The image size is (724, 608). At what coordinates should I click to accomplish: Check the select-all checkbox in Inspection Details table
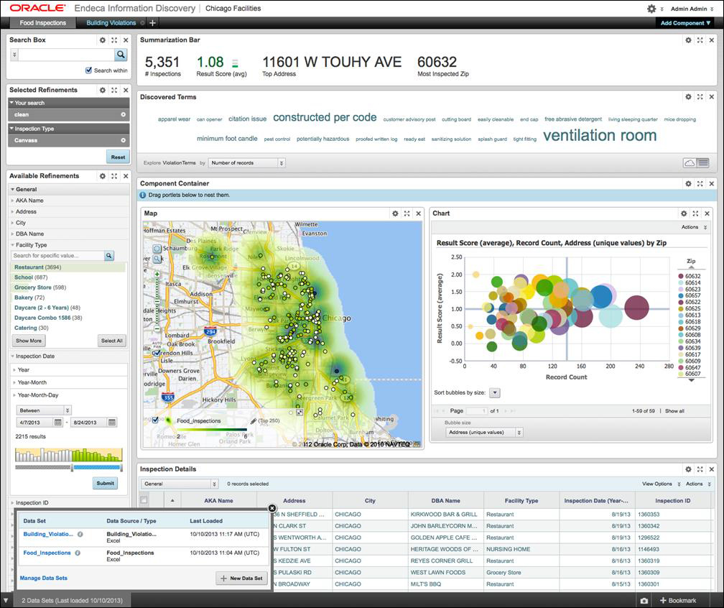144,500
